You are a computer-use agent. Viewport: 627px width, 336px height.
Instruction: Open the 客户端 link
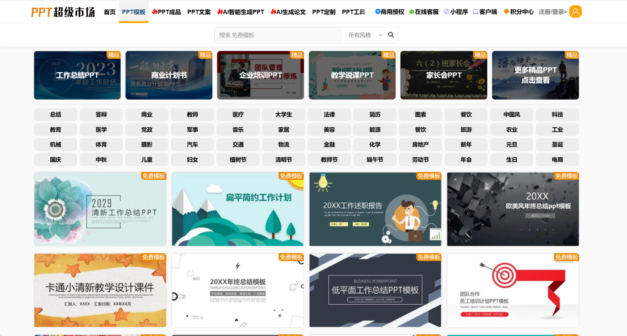[485, 12]
